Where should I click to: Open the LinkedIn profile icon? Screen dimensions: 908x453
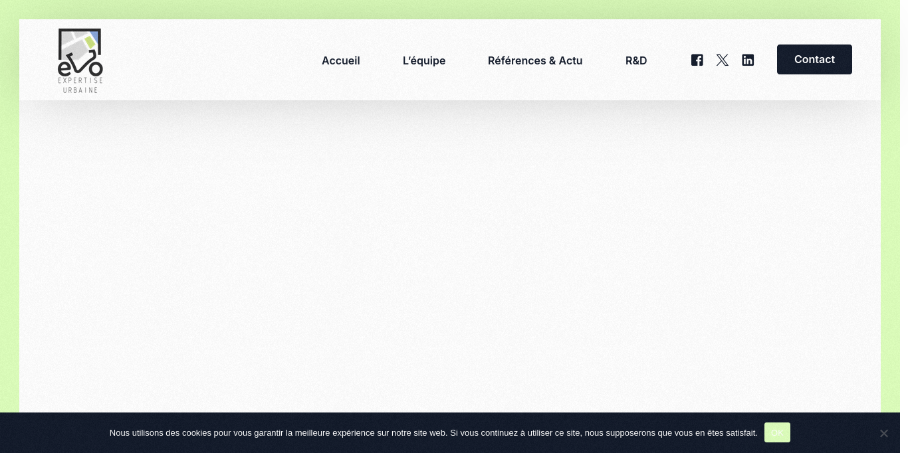pos(748,60)
